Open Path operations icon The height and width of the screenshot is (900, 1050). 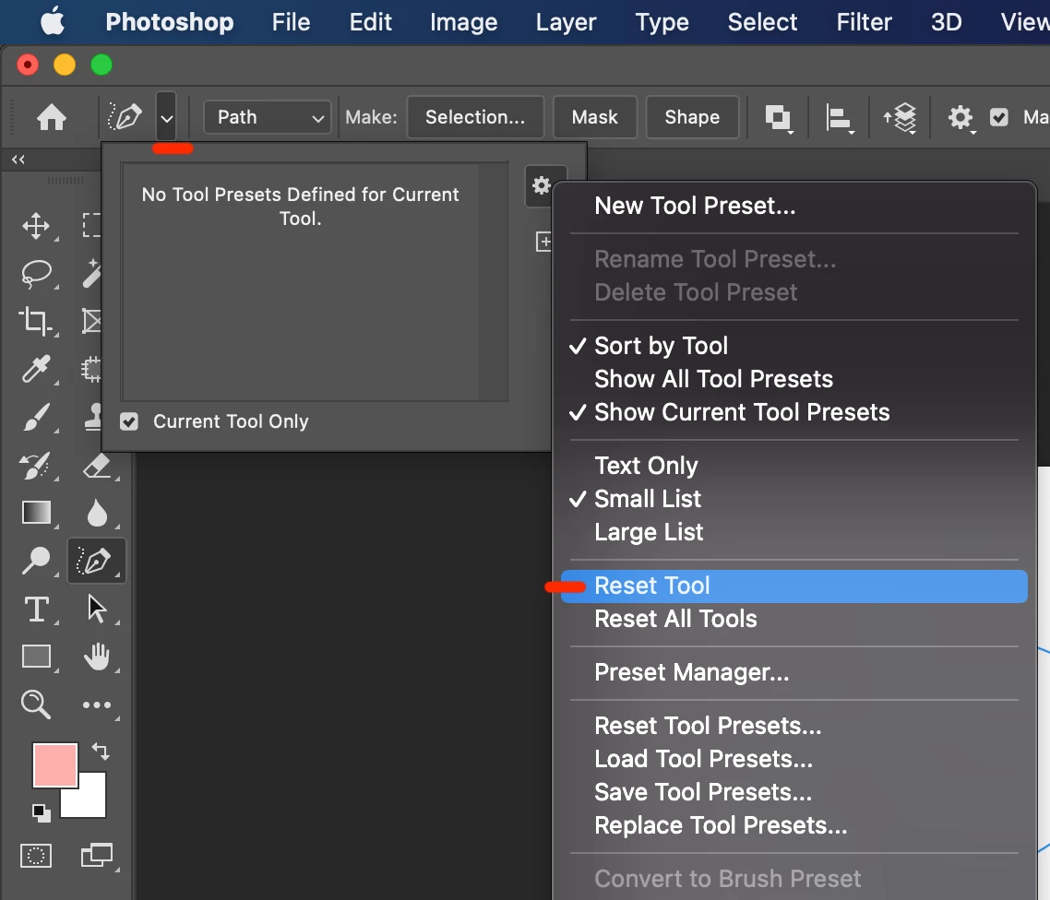(x=778, y=118)
